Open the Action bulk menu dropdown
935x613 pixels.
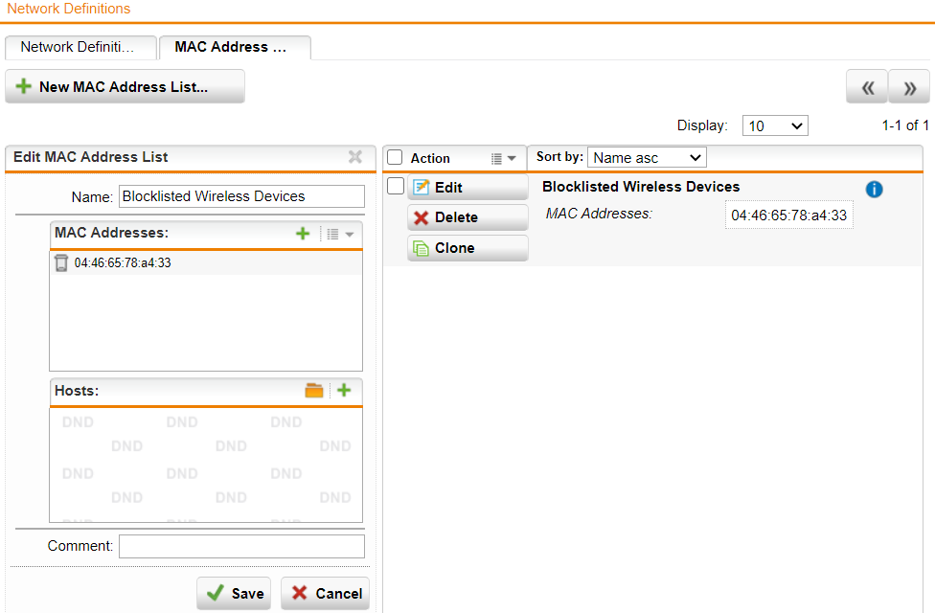point(504,158)
